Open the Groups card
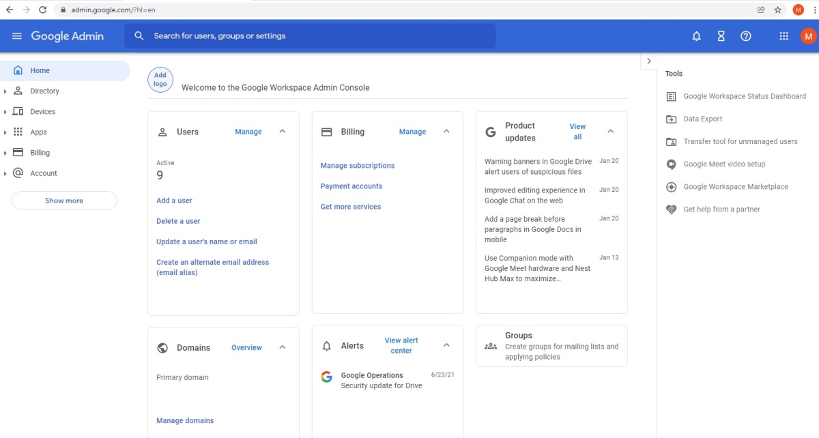The height and width of the screenshot is (438, 819). [551, 346]
